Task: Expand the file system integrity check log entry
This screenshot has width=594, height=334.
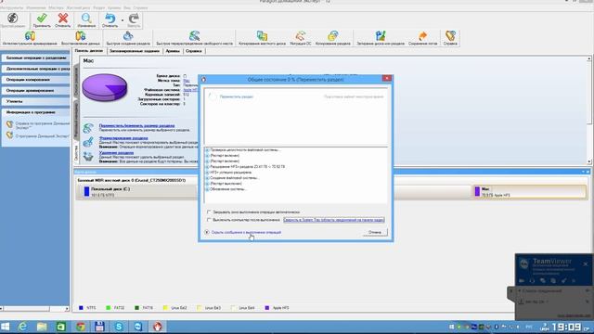Action: (x=207, y=150)
